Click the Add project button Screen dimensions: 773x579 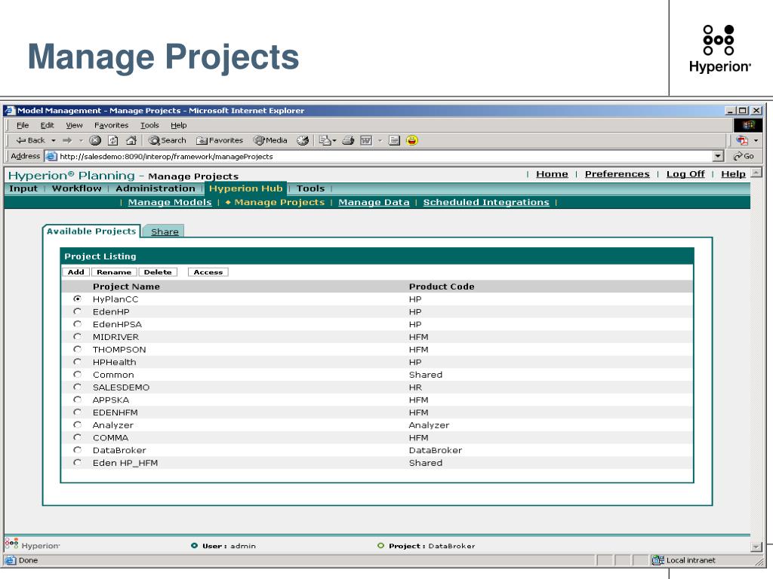click(x=76, y=272)
